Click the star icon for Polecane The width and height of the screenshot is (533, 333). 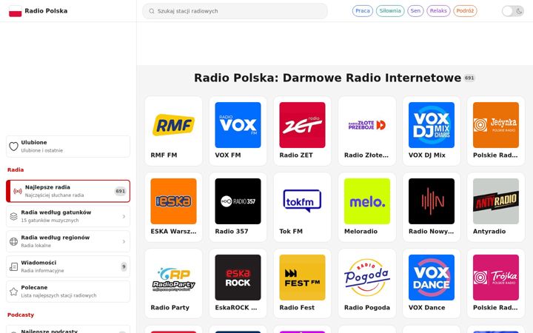tap(13, 292)
